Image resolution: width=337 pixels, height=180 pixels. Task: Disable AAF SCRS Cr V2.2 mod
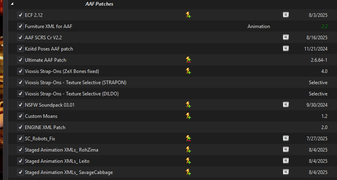coord(20,37)
